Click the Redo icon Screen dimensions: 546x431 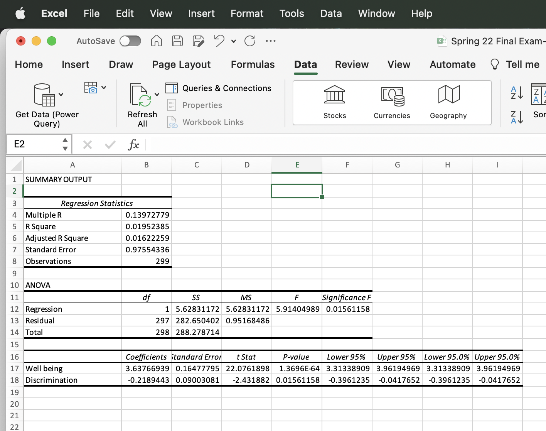[250, 41]
